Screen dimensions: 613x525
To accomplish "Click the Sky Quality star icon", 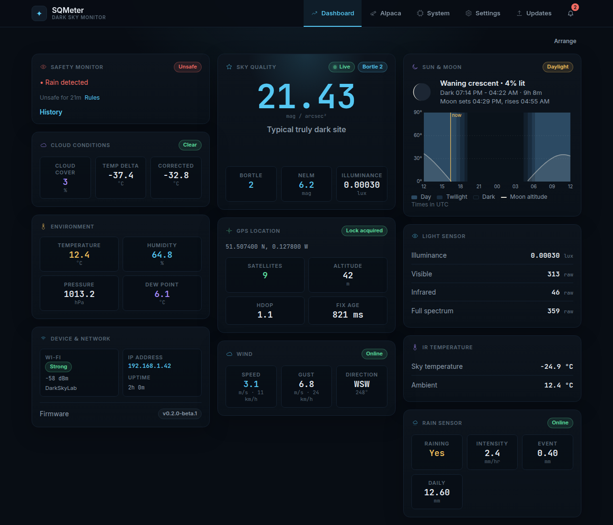I will [x=229, y=67].
